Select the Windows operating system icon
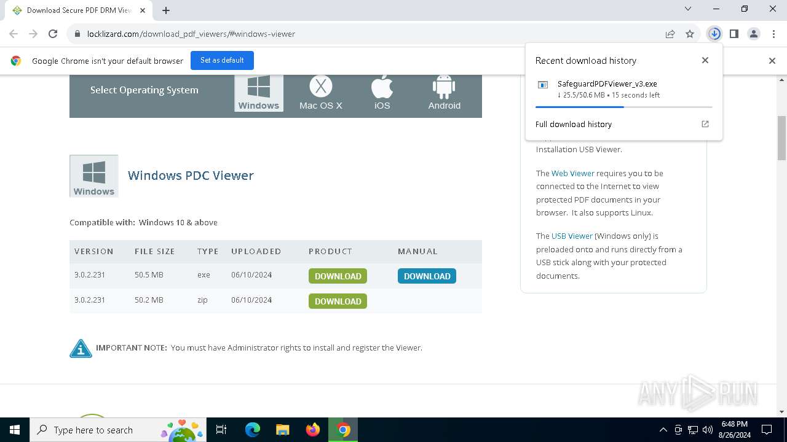The width and height of the screenshot is (787, 442). point(259,93)
